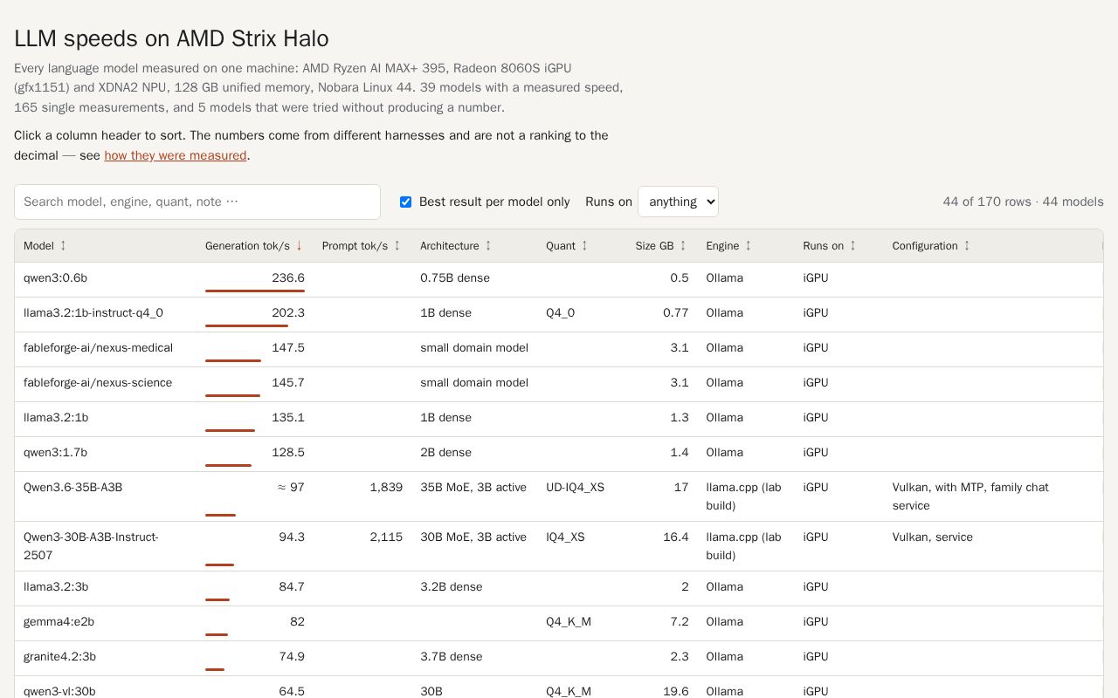1118x698 pixels.
Task: Select the 'Vulkan, service' configuration cell
Action: (932, 537)
